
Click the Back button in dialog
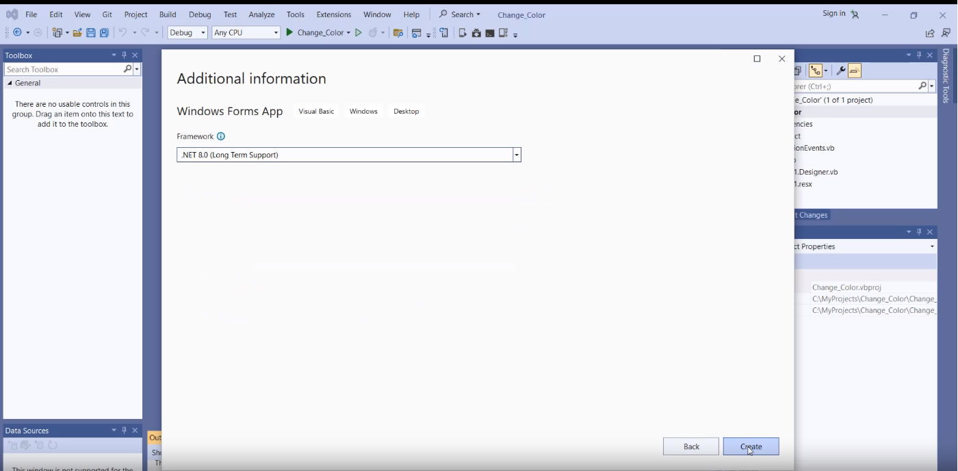pos(691,446)
